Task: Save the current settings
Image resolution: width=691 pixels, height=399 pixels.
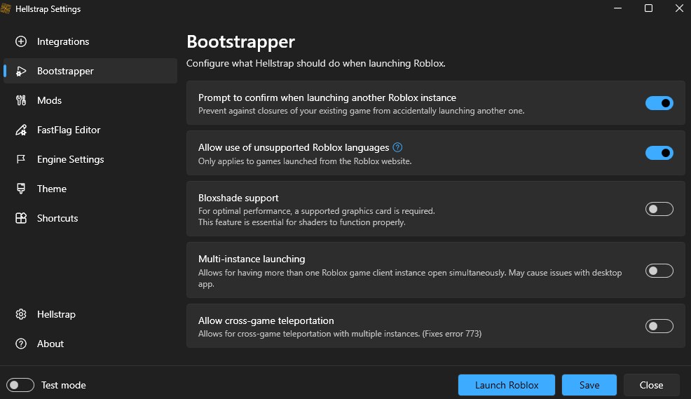Action: 589,385
